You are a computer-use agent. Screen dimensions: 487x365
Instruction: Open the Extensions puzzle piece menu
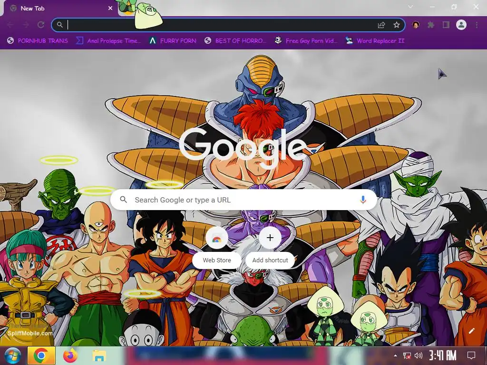pyautogui.click(x=431, y=25)
